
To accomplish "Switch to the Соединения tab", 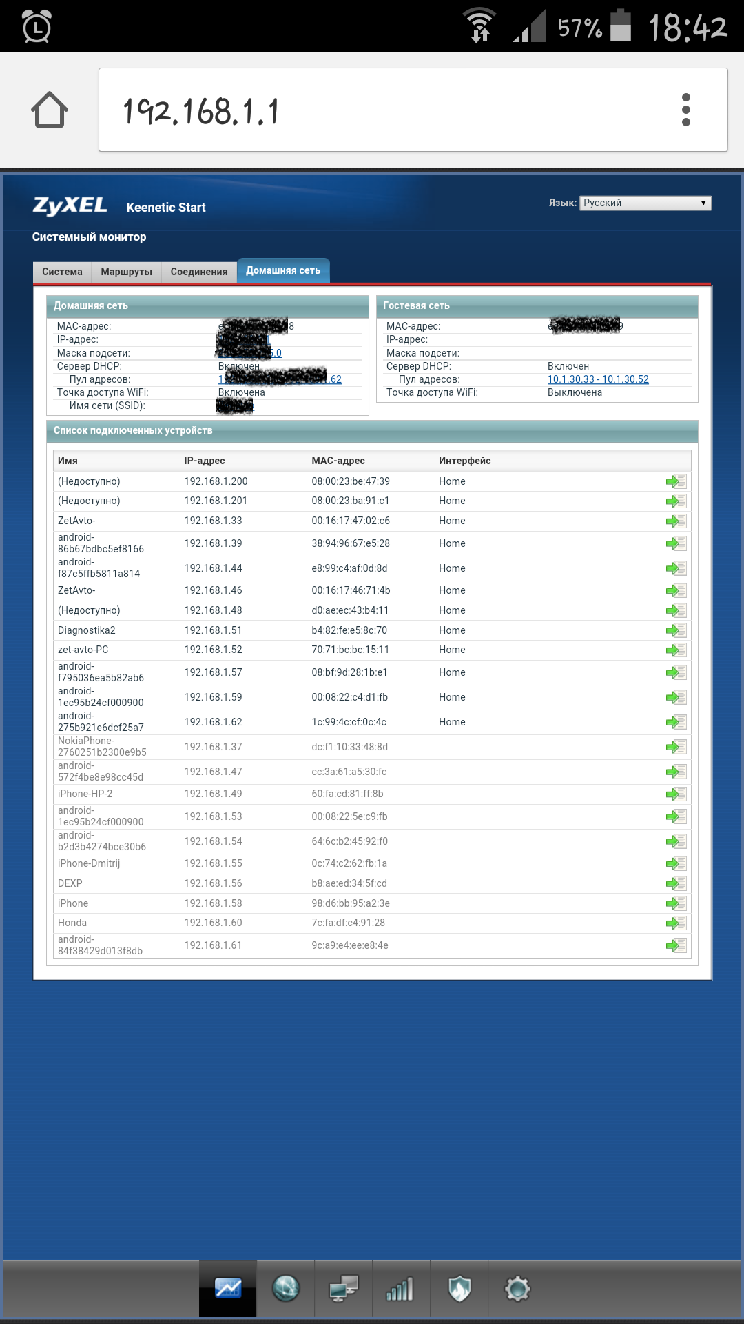I will click(199, 272).
